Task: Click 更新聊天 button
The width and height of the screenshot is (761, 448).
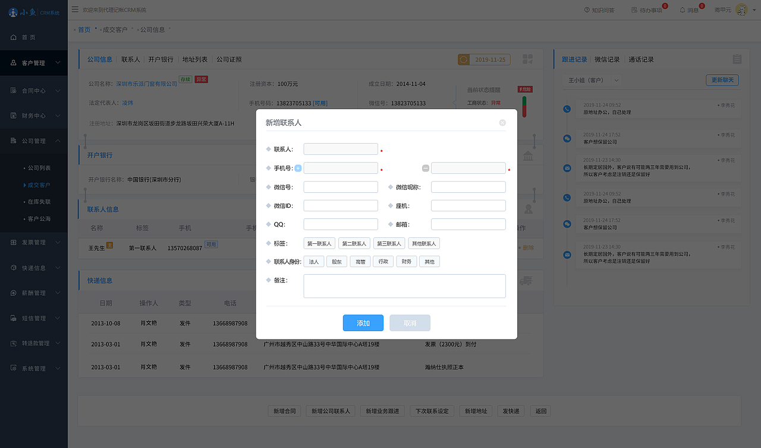Action: click(x=722, y=80)
